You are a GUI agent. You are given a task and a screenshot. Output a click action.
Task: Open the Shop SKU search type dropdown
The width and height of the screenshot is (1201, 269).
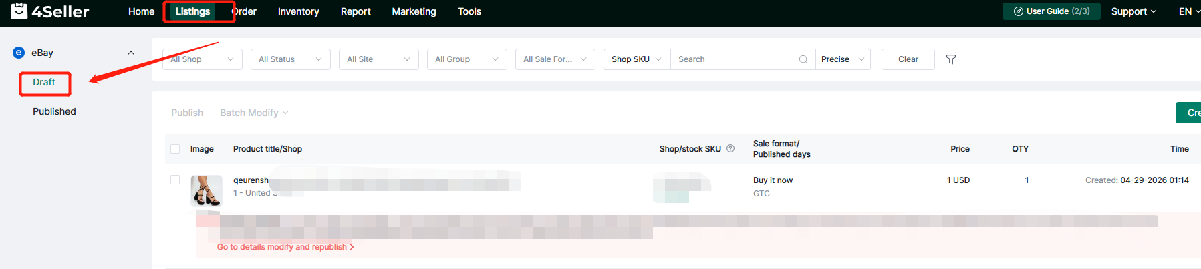[636, 59]
